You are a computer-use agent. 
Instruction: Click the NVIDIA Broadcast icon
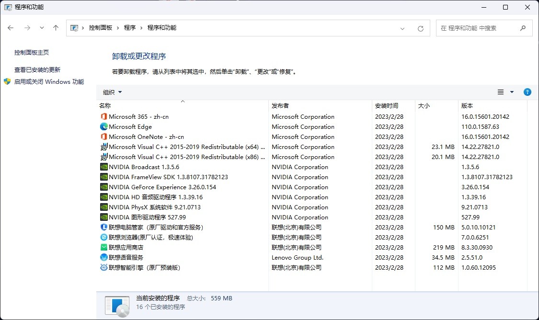click(103, 167)
